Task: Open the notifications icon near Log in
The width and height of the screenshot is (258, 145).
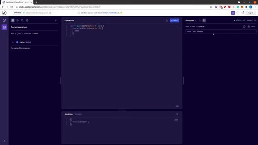Action: pos(243,13)
